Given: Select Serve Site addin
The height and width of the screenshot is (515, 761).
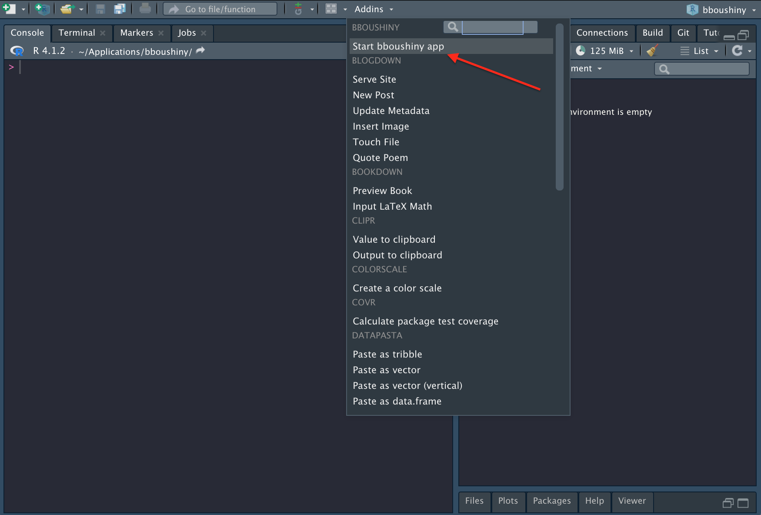Looking at the screenshot, I should pyautogui.click(x=451, y=79).
